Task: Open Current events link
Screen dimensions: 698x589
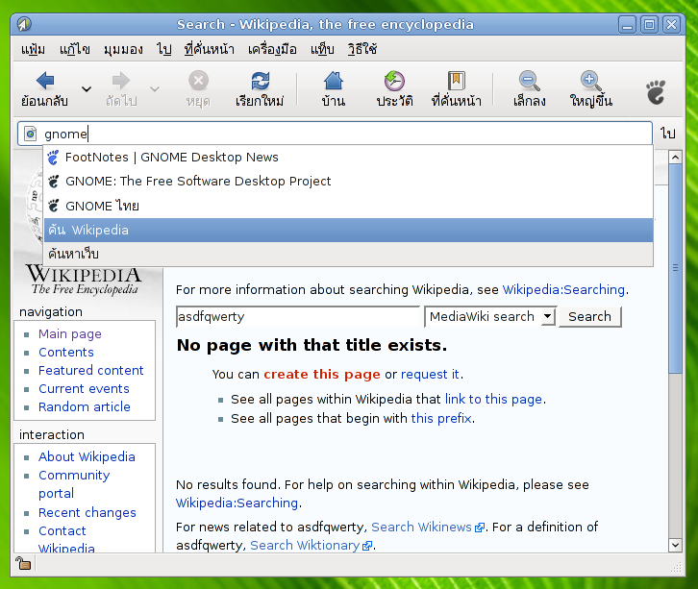Action: tap(84, 388)
